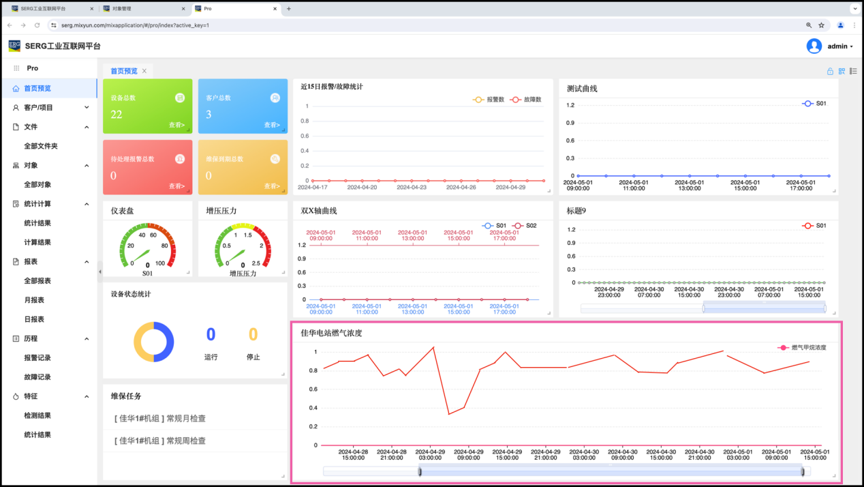Click left handle of 佳华电站燃气浓度 zoom slider
Image resolution: width=864 pixels, height=487 pixels.
[x=420, y=471]
